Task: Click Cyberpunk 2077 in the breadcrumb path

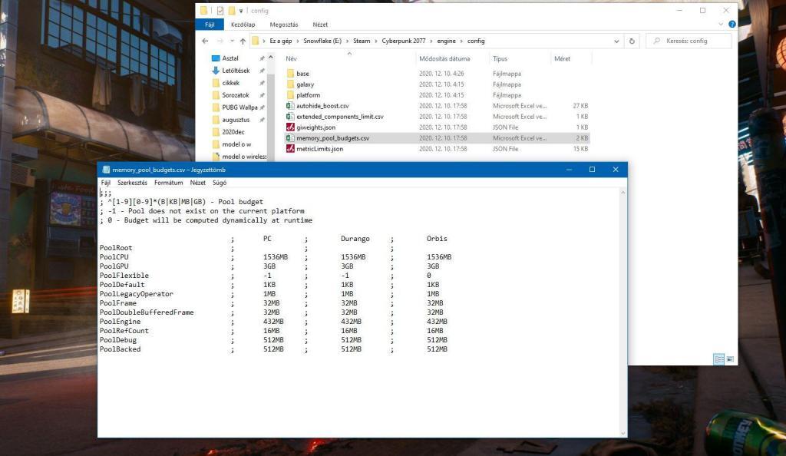Action: tap(404, 41)
